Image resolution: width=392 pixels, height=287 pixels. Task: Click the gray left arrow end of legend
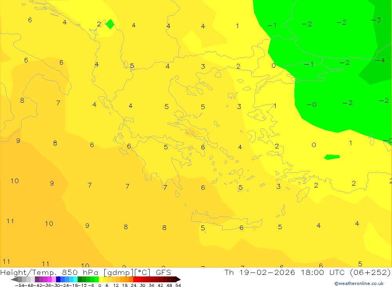click(14, 279)
